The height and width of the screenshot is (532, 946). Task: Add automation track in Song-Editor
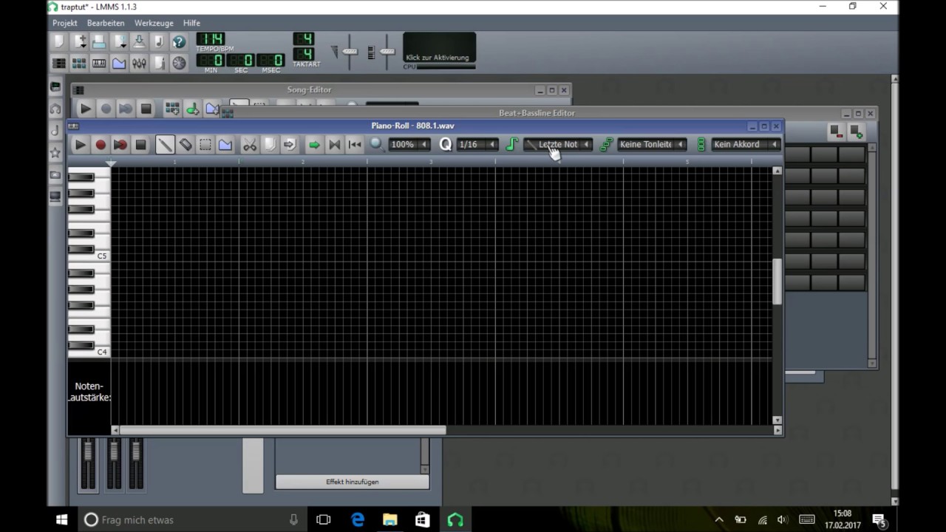(x=212, y=109)
